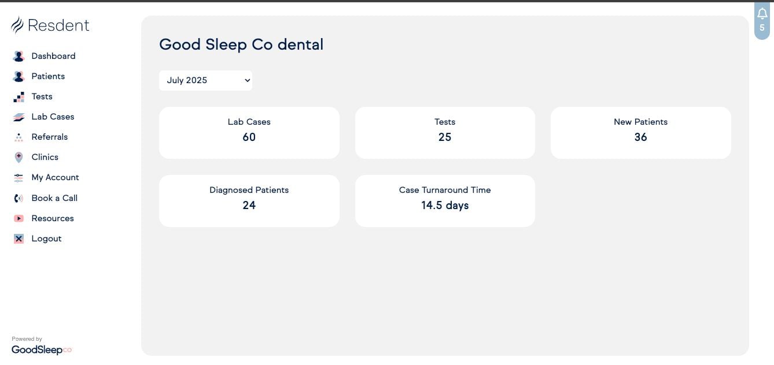774x365 pixels.
Task: Click the My Account settings icon
Action: 19,178
